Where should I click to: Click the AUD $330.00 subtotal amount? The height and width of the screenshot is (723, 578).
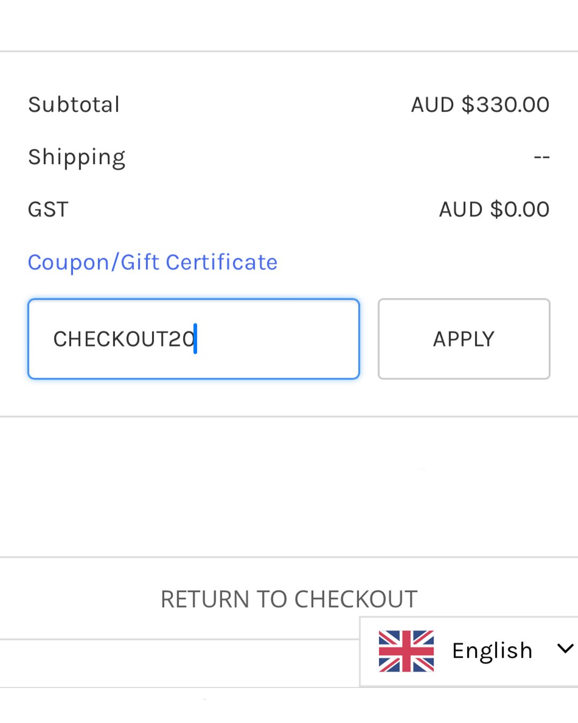coord(480,104)
